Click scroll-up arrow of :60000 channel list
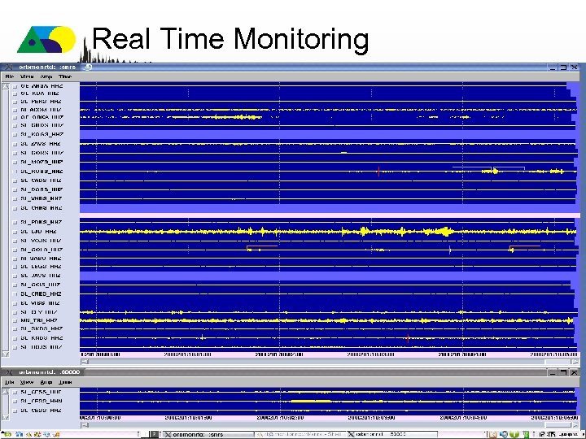 pos(6,392)
